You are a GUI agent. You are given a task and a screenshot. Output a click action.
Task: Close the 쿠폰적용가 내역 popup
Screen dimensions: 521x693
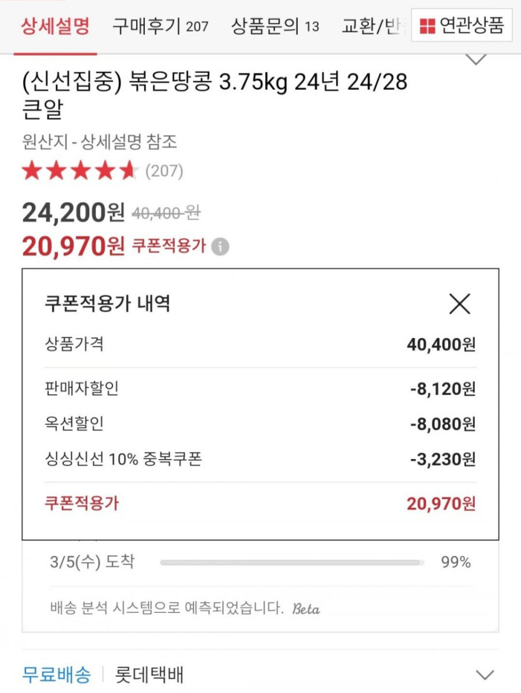coord(460,304)
